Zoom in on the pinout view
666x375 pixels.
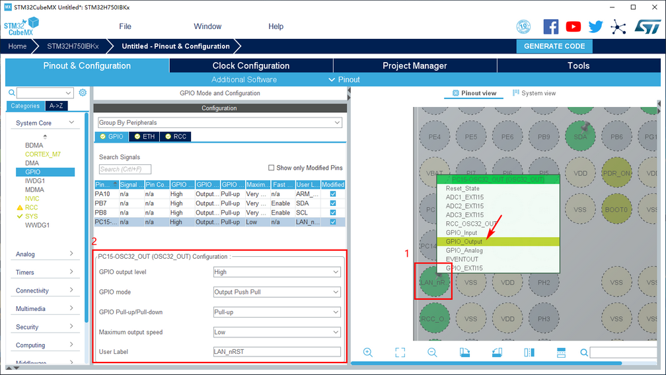368,353
